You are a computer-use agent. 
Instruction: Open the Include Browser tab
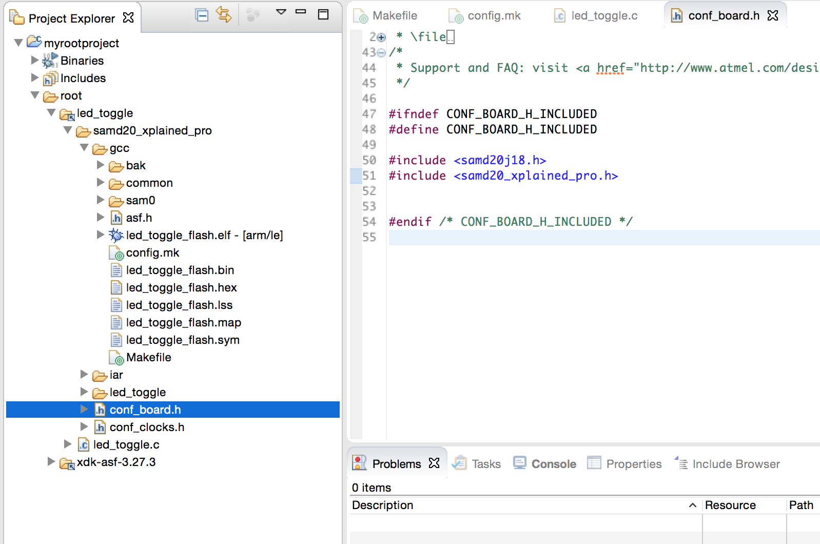coord(727,463)
